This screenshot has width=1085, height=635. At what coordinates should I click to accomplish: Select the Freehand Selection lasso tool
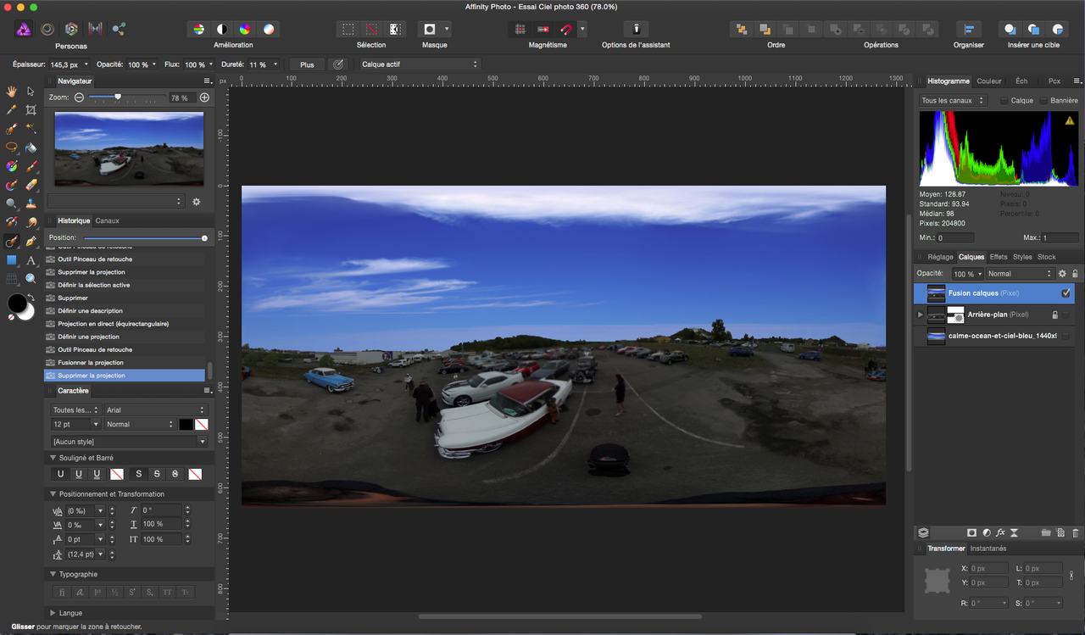point(12,148)
